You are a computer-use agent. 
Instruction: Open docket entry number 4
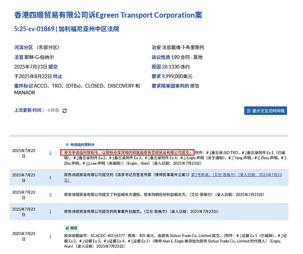click(x=50, y=178)
